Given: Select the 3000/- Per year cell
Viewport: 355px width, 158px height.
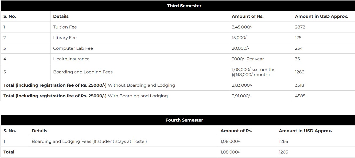Looking at the screenshot, I should click(x=248, y=59).
